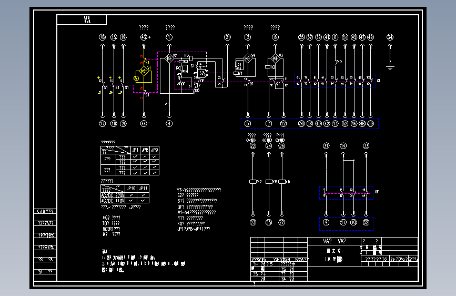
Task: Select terminal circle numbered 45
Action: [354, 37]
